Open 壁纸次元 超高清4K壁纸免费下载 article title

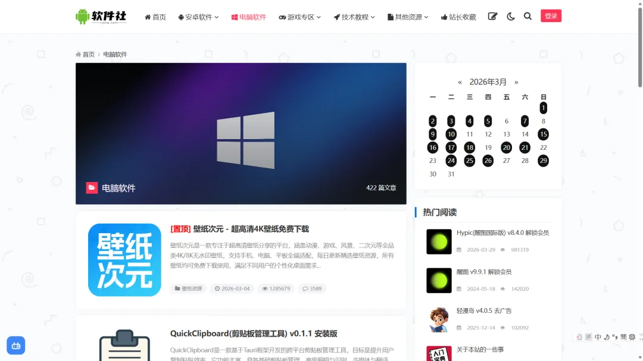[239, 228]
